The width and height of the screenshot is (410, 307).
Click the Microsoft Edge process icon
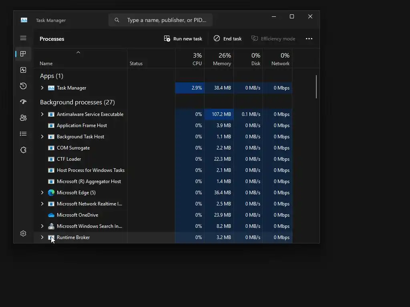[51, 193]
